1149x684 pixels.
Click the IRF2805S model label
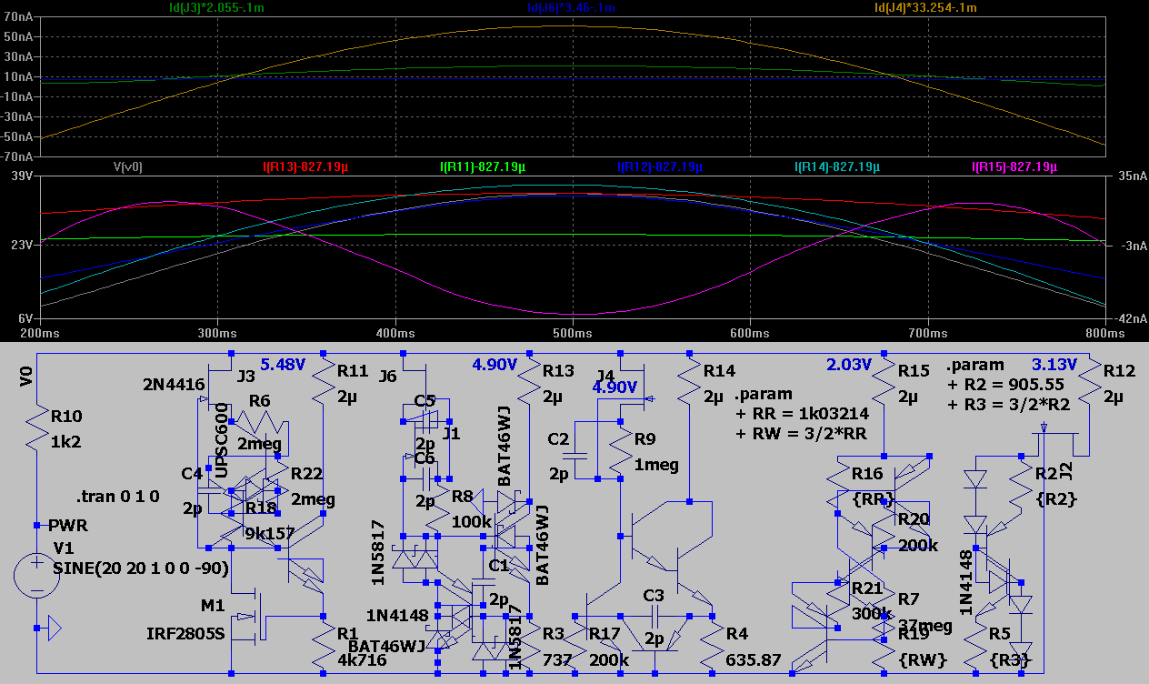185,633
